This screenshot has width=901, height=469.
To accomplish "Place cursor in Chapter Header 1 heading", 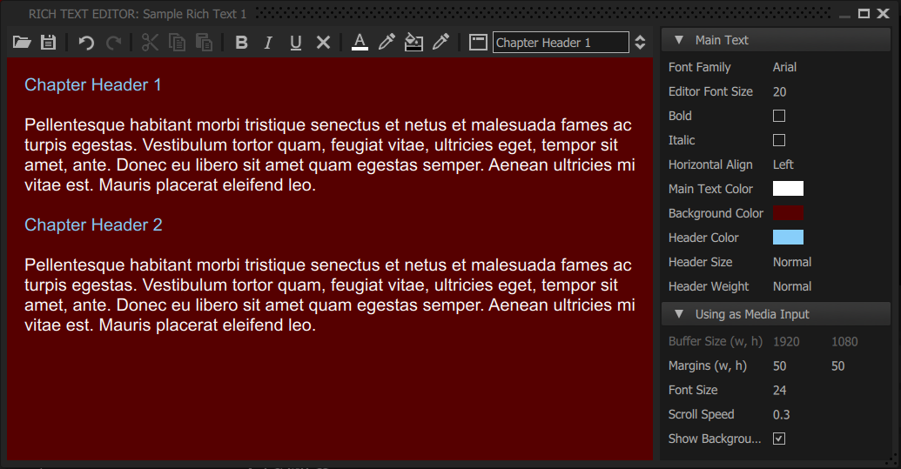I will (93, 85).
